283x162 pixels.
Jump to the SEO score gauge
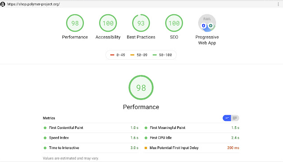[x=174, y=23]
